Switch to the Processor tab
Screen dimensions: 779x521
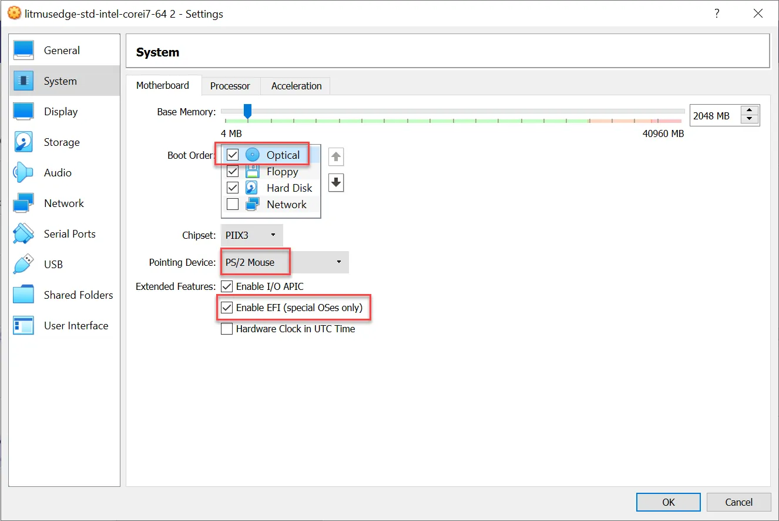pos(230,86)
